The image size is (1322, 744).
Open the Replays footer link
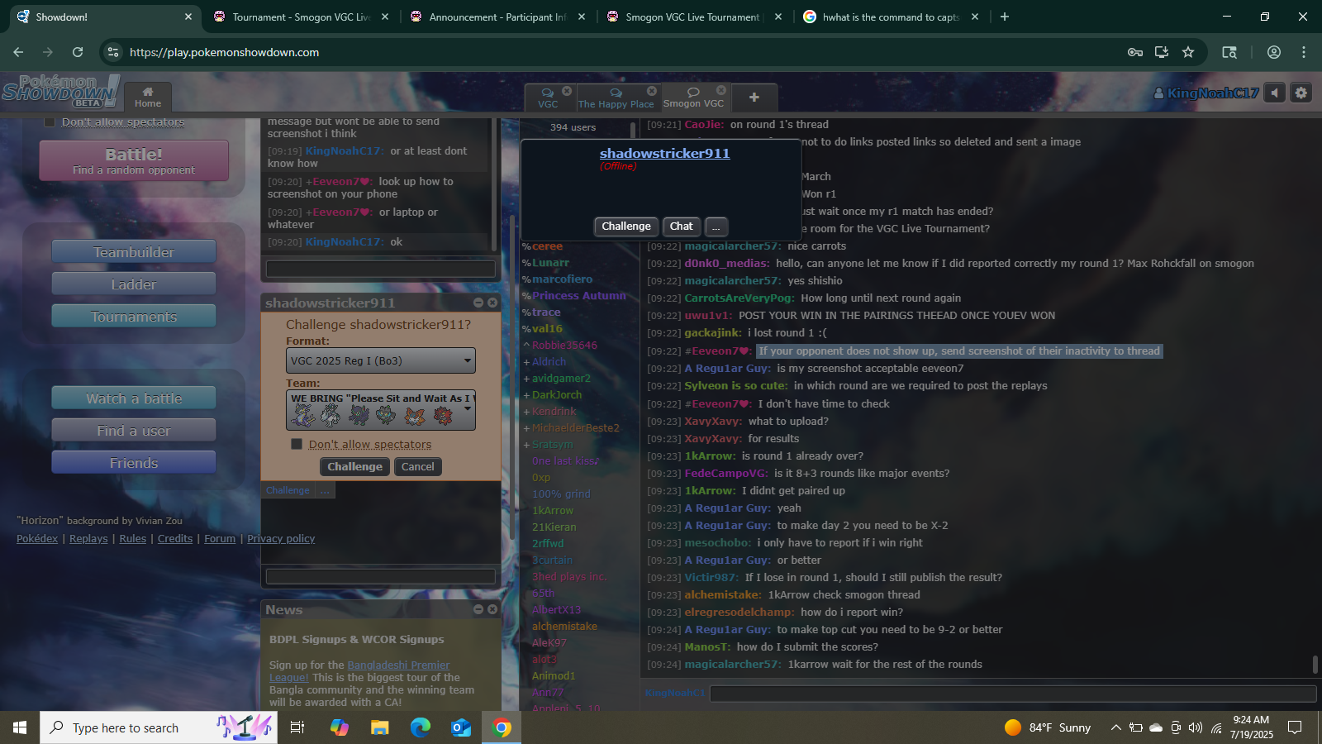click(88, 538)
